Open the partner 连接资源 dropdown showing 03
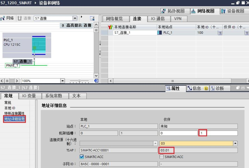249x168 pixels. (x=236, y=143)
